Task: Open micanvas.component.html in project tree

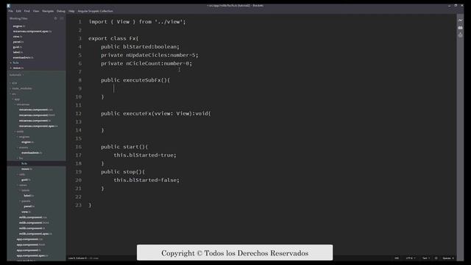Action: (x=37, y=115)
